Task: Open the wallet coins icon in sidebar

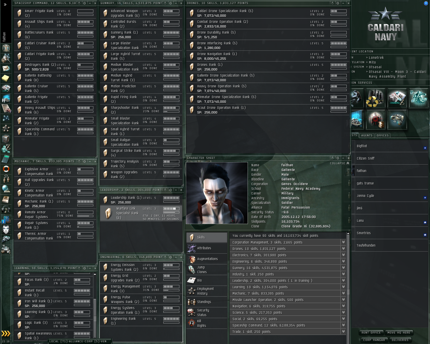Action: 6,148
